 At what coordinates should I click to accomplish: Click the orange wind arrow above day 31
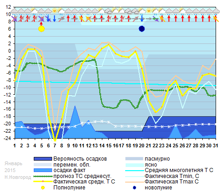[x=216, y=19]
